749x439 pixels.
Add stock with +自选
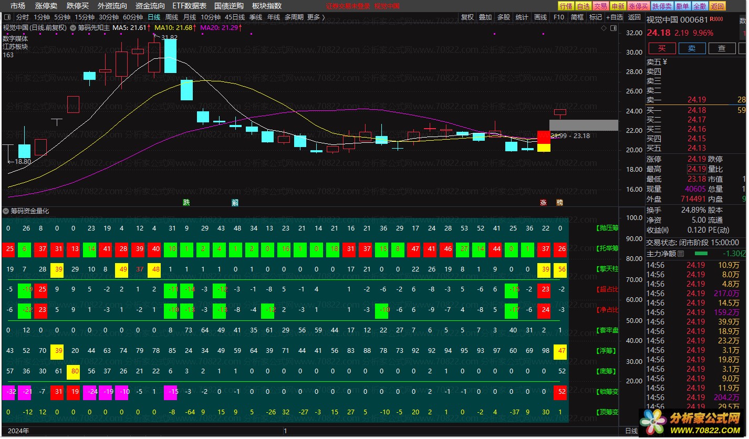pos(615,17)
